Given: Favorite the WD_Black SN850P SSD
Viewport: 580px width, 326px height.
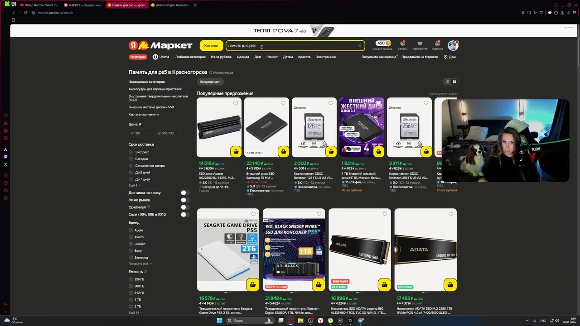Looking at the screenshot, I should coord(319,215).
